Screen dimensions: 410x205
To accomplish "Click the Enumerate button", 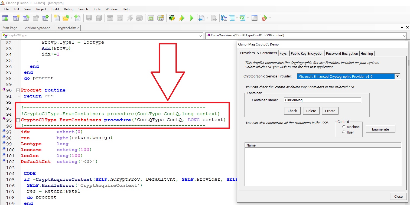I will 380,129.
